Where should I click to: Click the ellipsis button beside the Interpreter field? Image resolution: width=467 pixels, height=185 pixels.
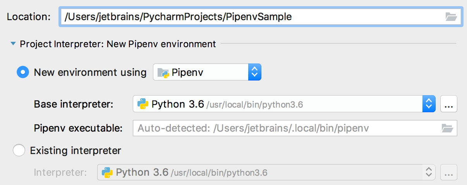(x=449, y=173)
